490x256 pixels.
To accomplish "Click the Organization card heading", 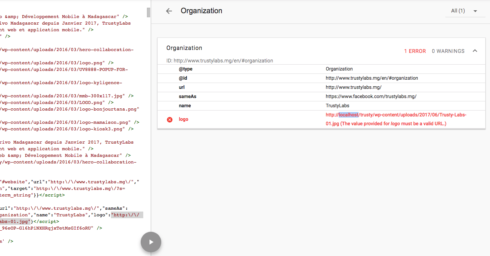I will coord(184,48).
